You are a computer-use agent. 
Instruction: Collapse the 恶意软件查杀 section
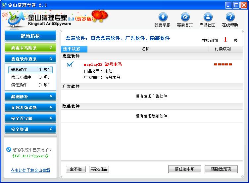tap(30, 59)
